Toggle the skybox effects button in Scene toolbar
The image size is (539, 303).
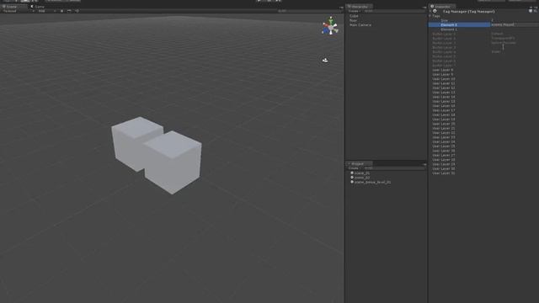[69, 11]
